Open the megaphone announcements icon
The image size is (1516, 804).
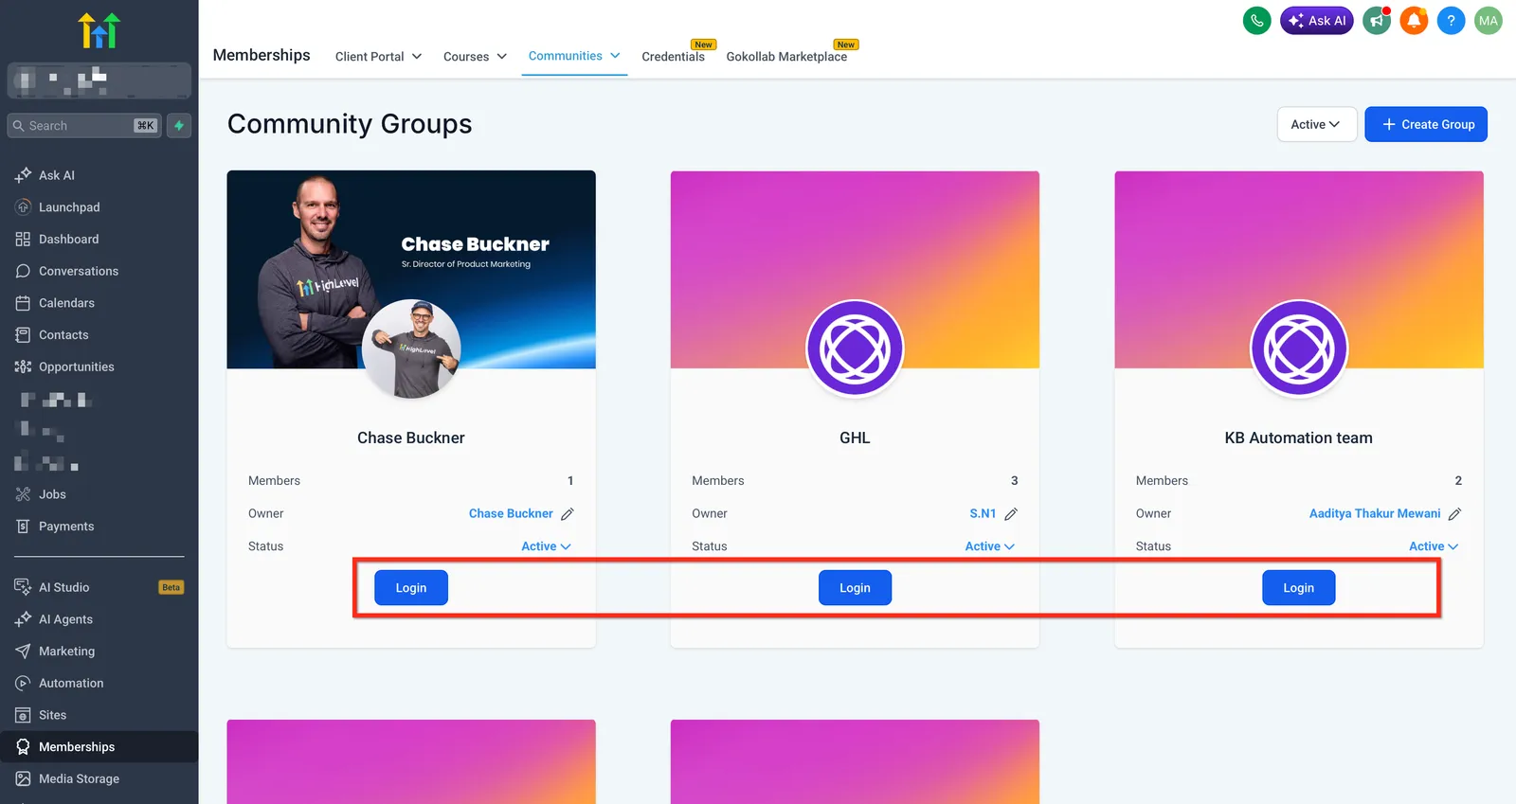(1377, 21)
